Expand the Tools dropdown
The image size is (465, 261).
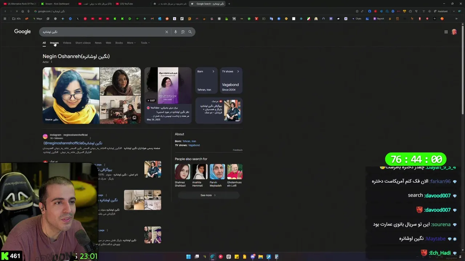click(x=145, y=43)
